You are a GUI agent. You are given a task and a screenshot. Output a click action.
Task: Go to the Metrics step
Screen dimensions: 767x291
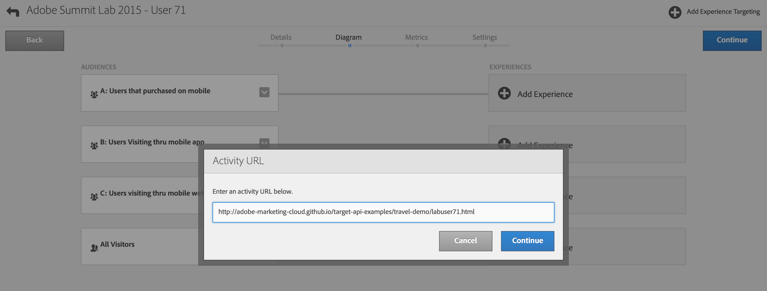pos(416,38)
